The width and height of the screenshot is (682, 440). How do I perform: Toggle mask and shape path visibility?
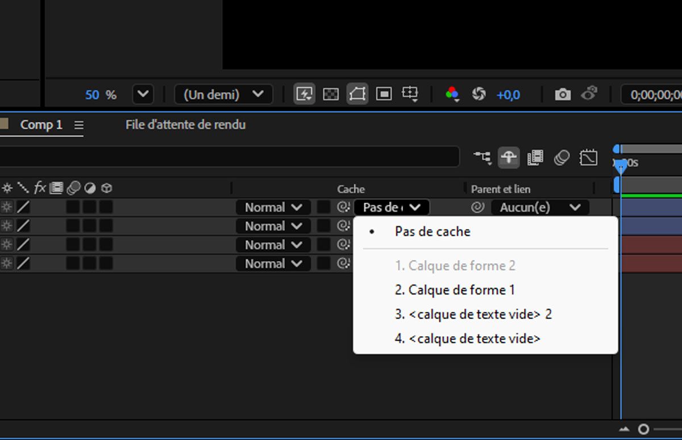tap(357, 94)
